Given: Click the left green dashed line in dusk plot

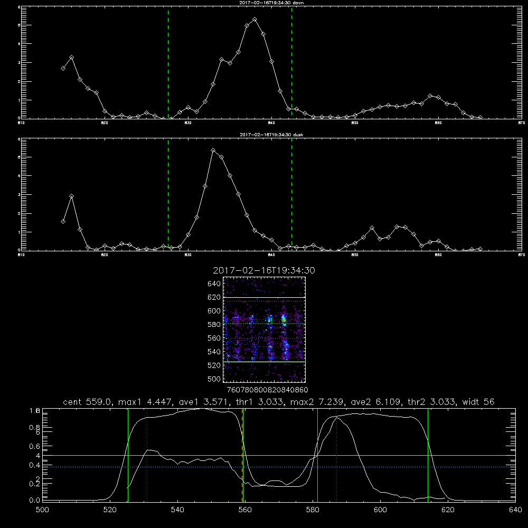Looking at the screenshot, I should click(x=168, y=194).
